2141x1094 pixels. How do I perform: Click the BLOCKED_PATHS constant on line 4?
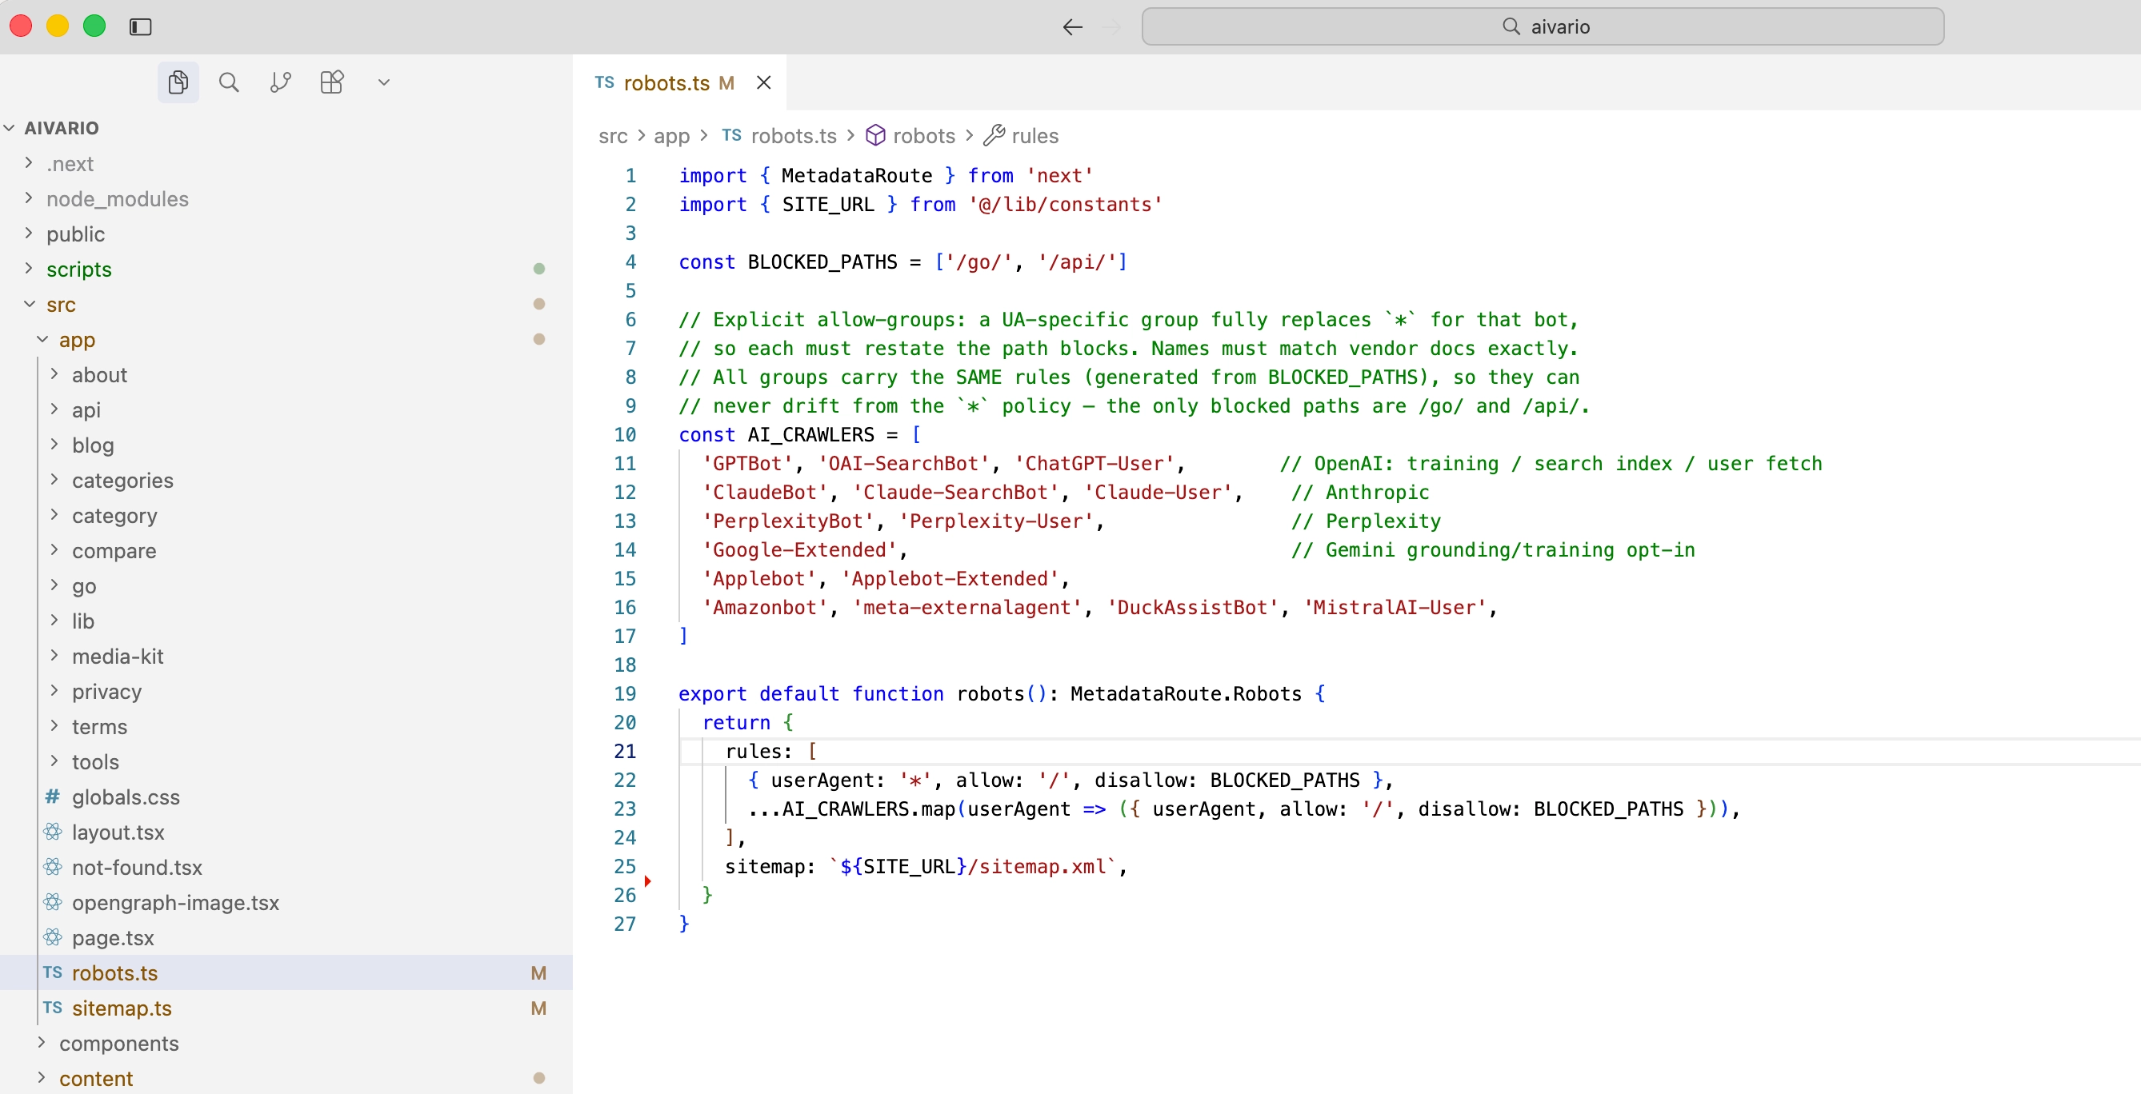tap(822, 262)
